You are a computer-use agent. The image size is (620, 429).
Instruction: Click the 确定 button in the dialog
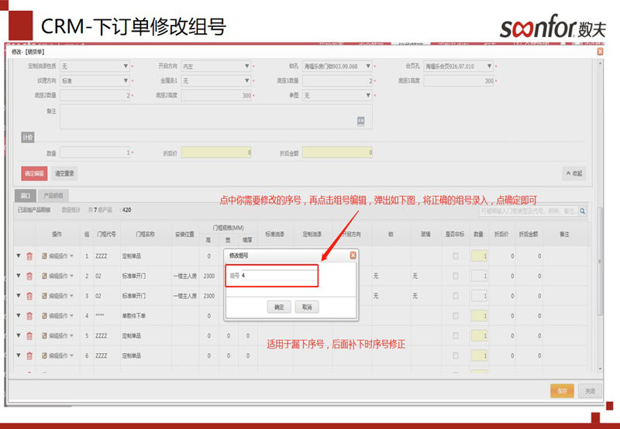[279, 307]
